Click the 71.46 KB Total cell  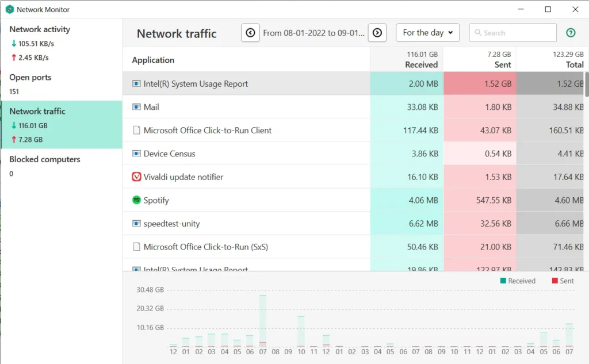pos(550,247)
